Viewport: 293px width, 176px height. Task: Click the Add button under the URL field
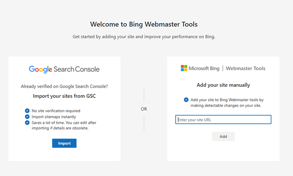[223, 136]
